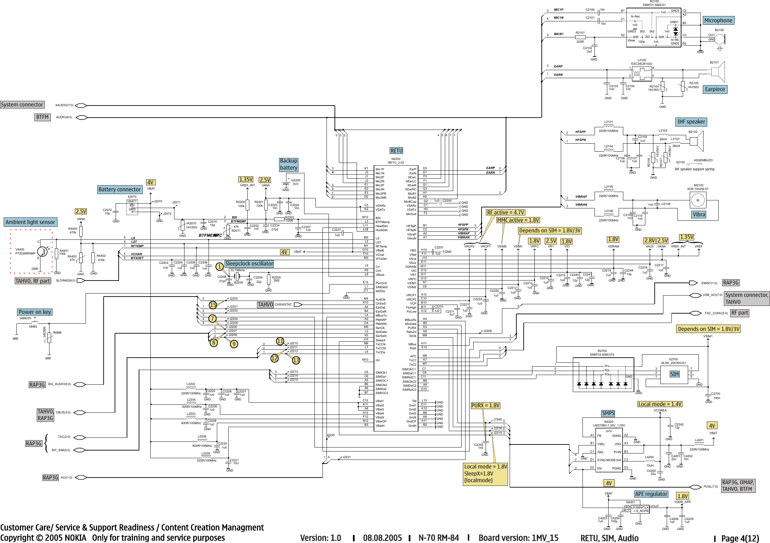Screen dimensions: 770x543
Task: Click test point marker 1
Action: click(219, 266)
